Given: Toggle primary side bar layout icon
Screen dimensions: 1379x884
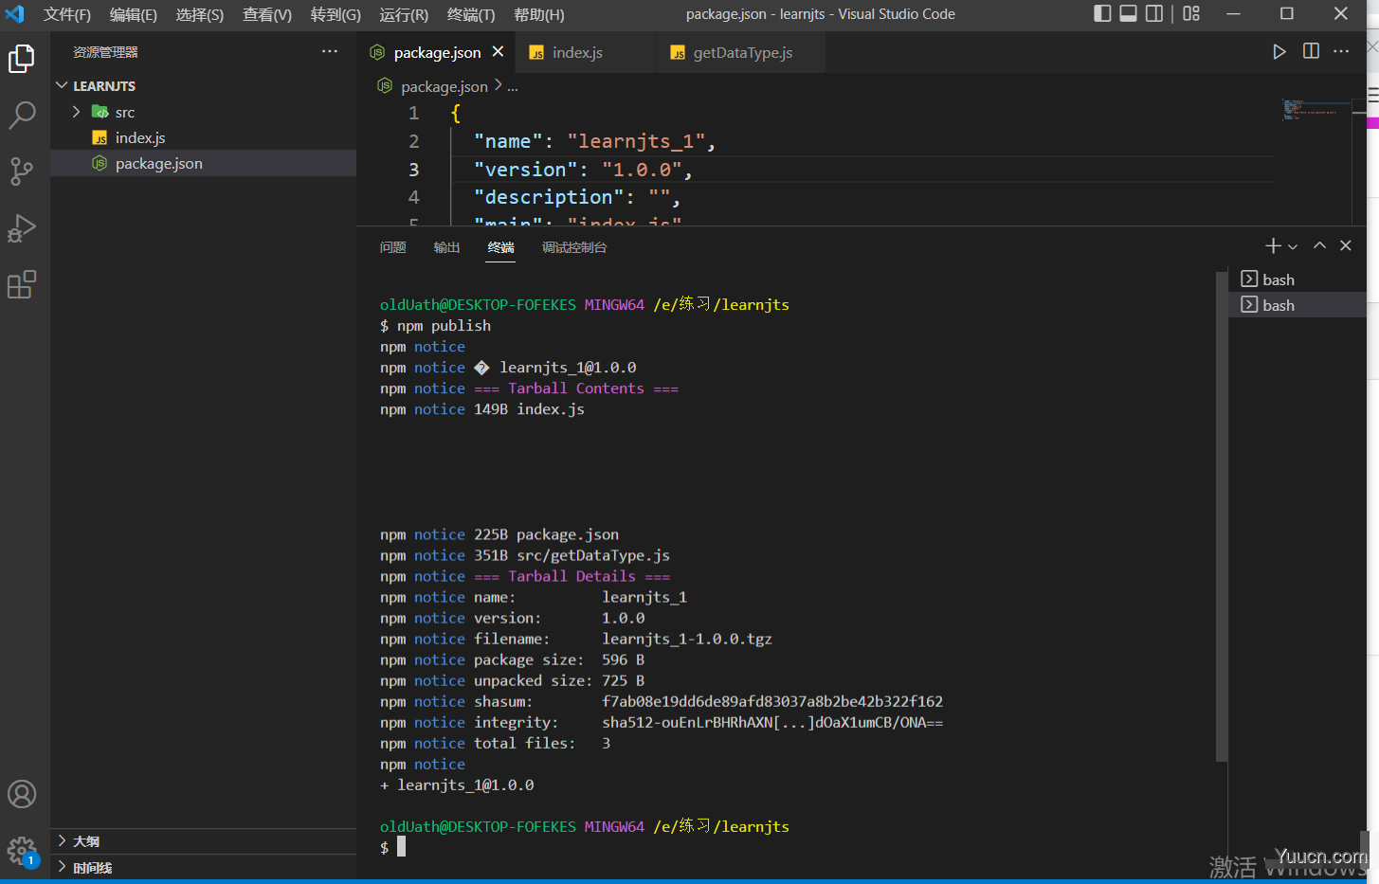Looking at the screenshot, I should pyautogui.click(x=1102, y=13).
